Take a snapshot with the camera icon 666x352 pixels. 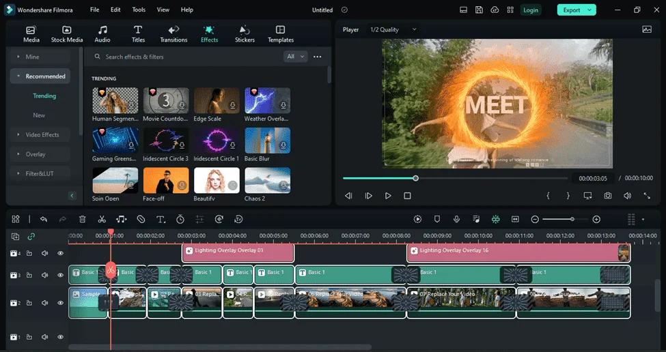[608, 196]
